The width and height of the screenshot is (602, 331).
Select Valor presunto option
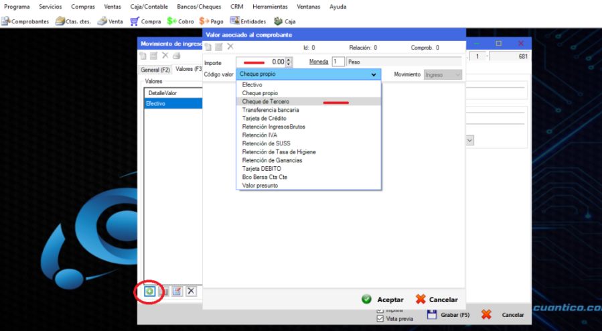tap(309, 186)
